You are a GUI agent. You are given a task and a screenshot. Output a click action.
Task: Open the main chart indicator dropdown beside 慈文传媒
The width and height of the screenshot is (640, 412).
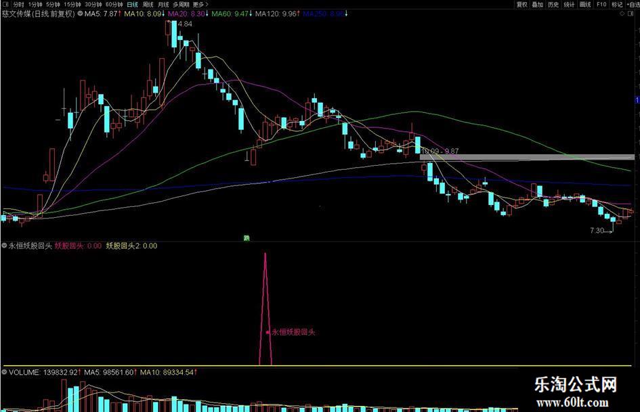click(81, 14)
